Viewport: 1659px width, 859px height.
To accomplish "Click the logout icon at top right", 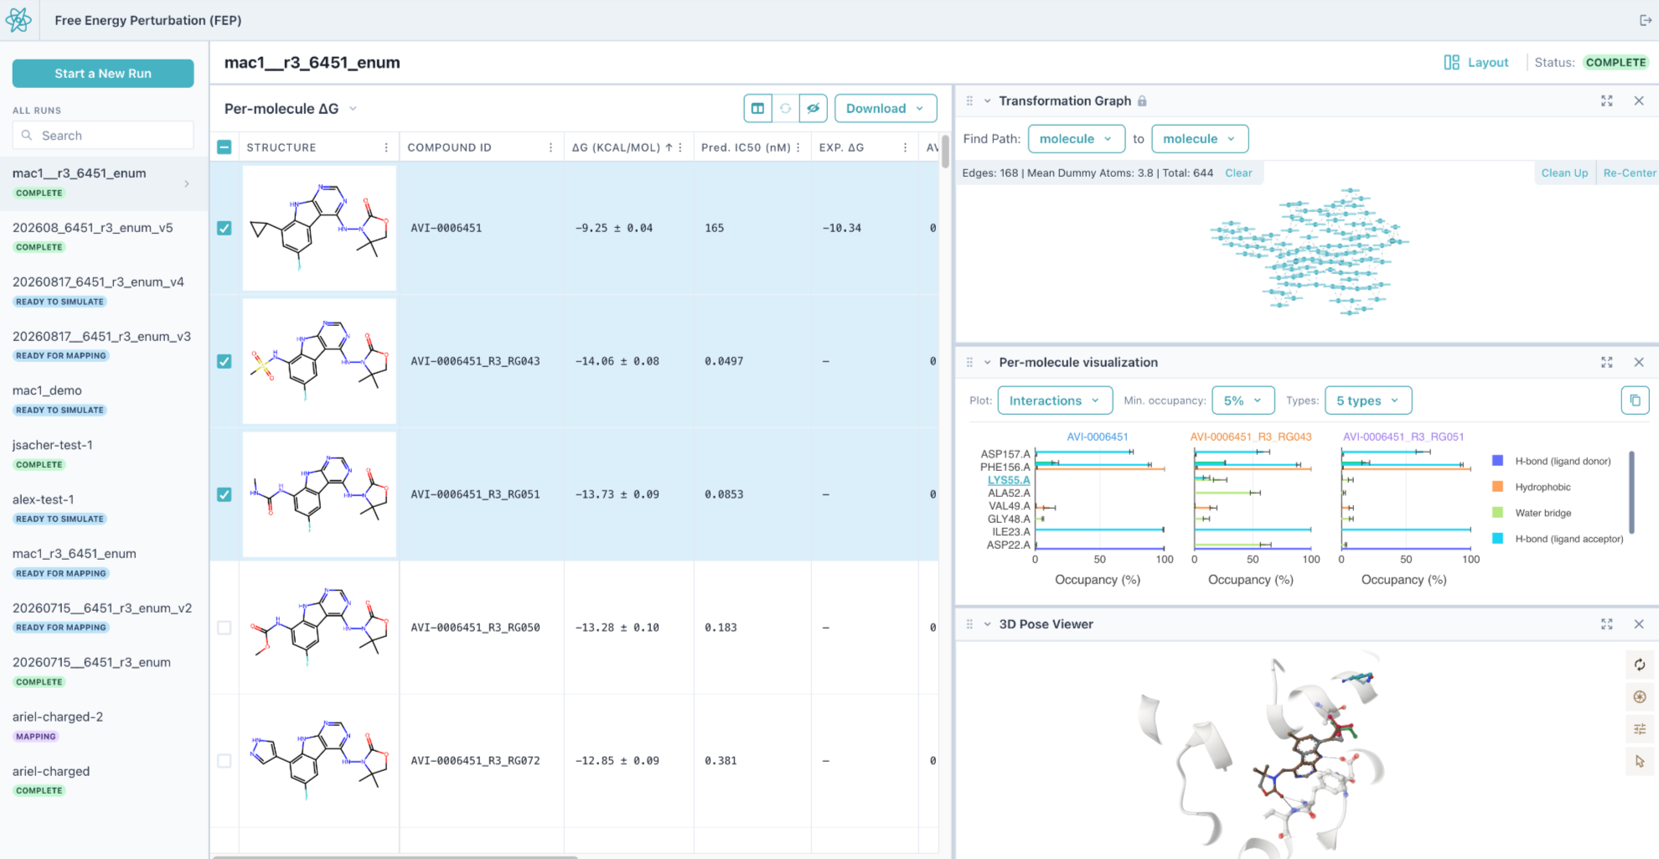I will point(1645,20).
